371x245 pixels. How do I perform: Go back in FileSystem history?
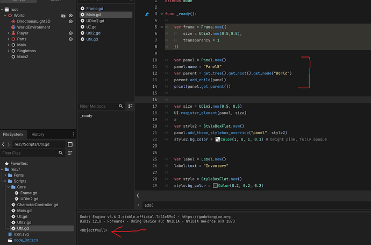pyautogui.click(x=3, y=144)
